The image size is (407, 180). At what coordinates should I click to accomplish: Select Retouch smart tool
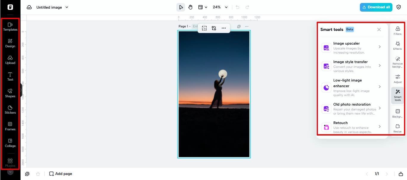(352, 127)
